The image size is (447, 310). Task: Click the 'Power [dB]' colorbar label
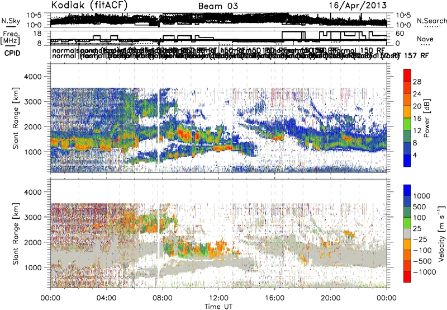click(426, 118)
